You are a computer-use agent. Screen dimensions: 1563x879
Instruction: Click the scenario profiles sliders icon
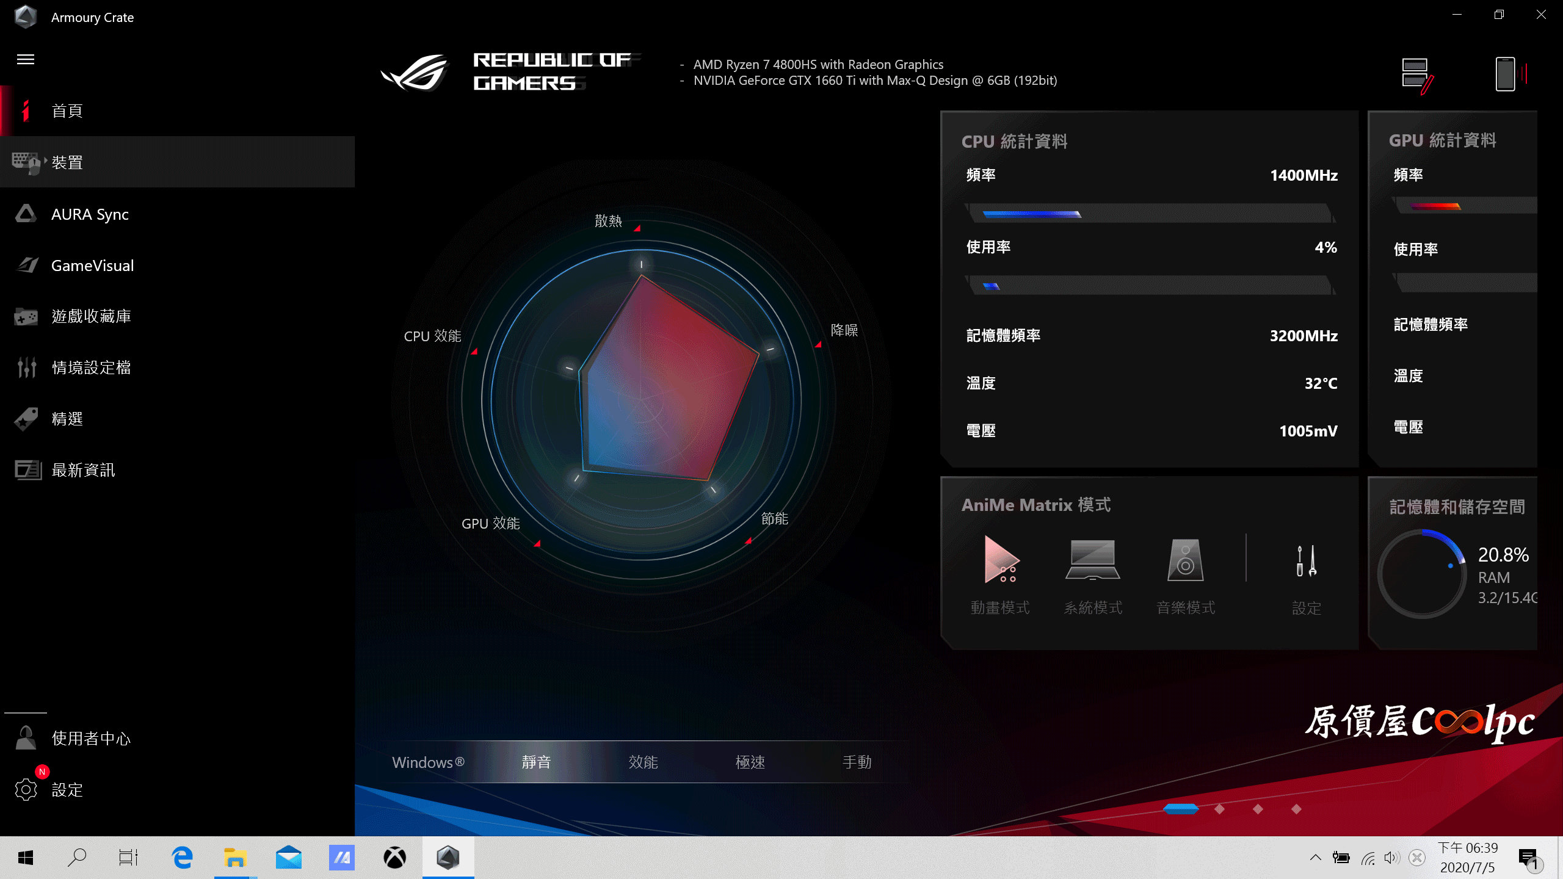(27, 367)
